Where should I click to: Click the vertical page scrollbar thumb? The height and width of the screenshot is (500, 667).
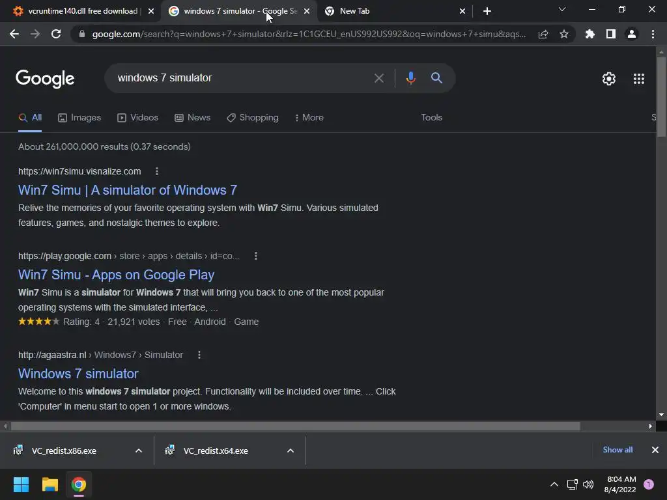click(661, 97)
